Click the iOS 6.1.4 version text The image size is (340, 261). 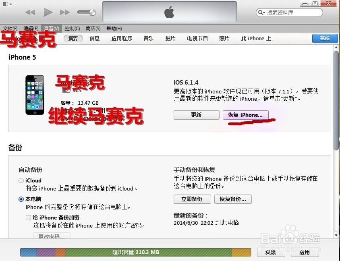click(186, 83)
